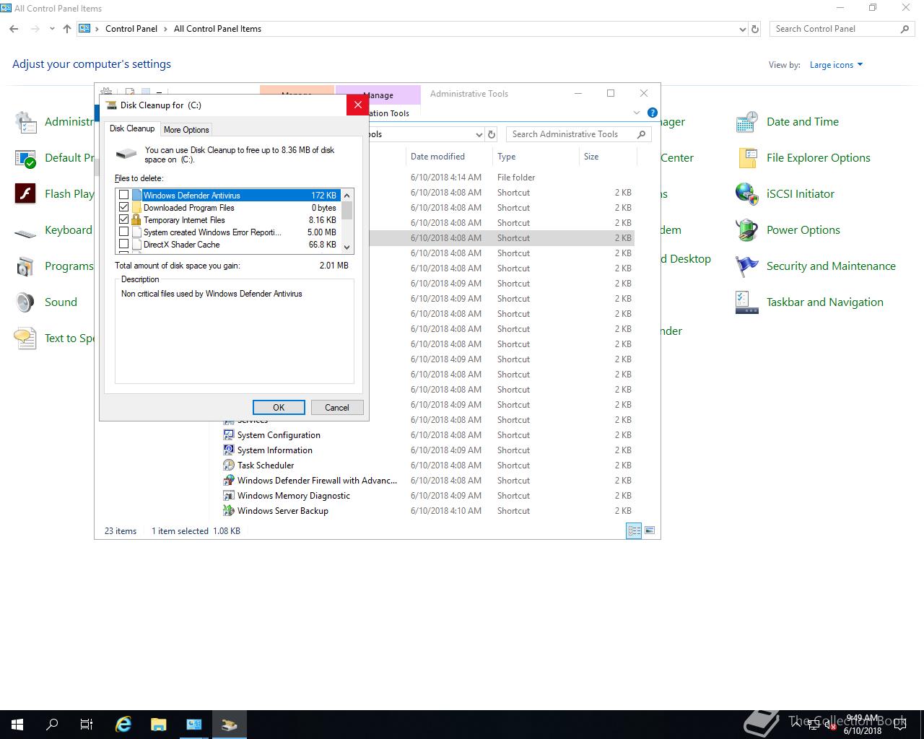The height and width of the screenshot is (739, 924).
Task: Expand the Administrative Tools ribbon chevron
Action: (x=637, y=113)
